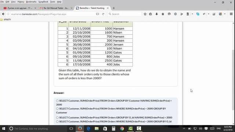Open the Tools menu
This screenshot has width=235, height=132.
53,2
